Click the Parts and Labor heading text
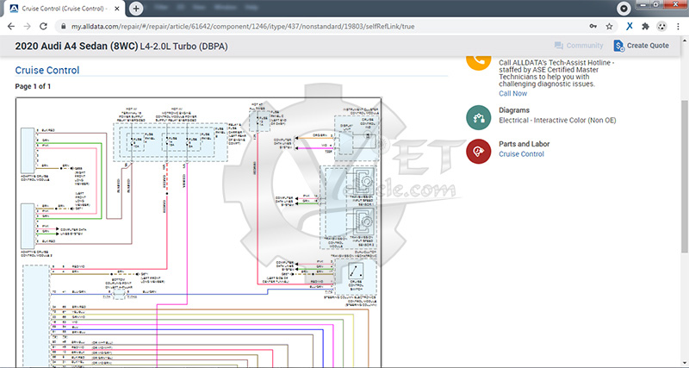 point(525,144)
